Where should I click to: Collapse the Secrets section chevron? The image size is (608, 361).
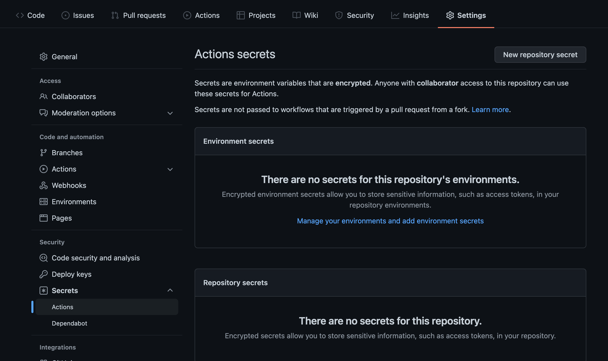point(170,290)
